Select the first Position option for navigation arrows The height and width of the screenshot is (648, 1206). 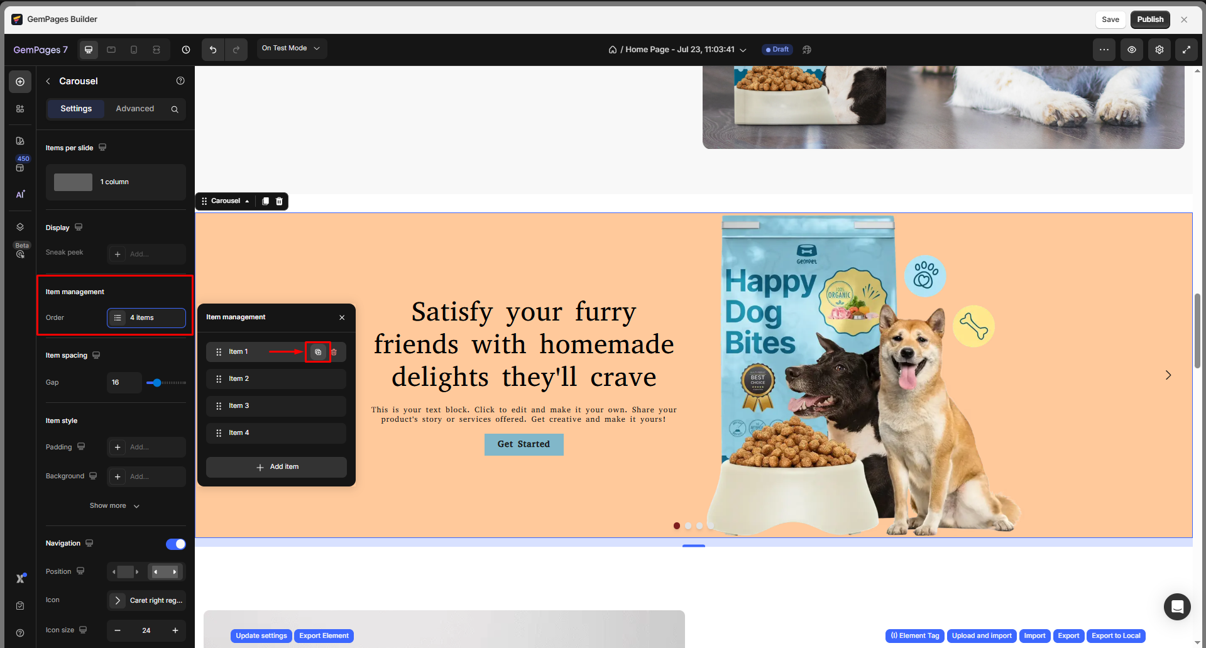pyautogui.click(x=126, y=572)
